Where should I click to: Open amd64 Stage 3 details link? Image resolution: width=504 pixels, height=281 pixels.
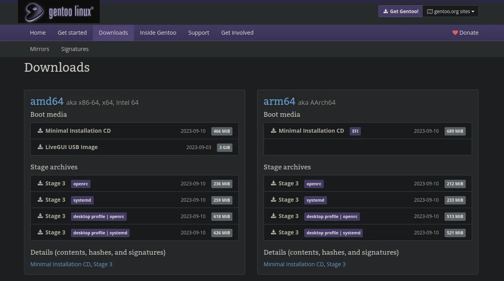pos(103,264)
